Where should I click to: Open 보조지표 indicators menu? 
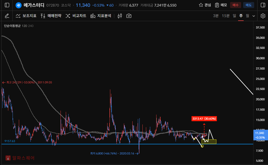tap(26, 16)
